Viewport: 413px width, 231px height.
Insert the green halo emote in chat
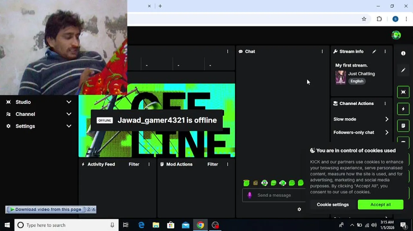pos(246,183)
